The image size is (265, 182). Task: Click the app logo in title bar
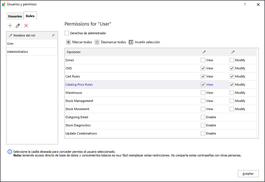pos(3,4)
